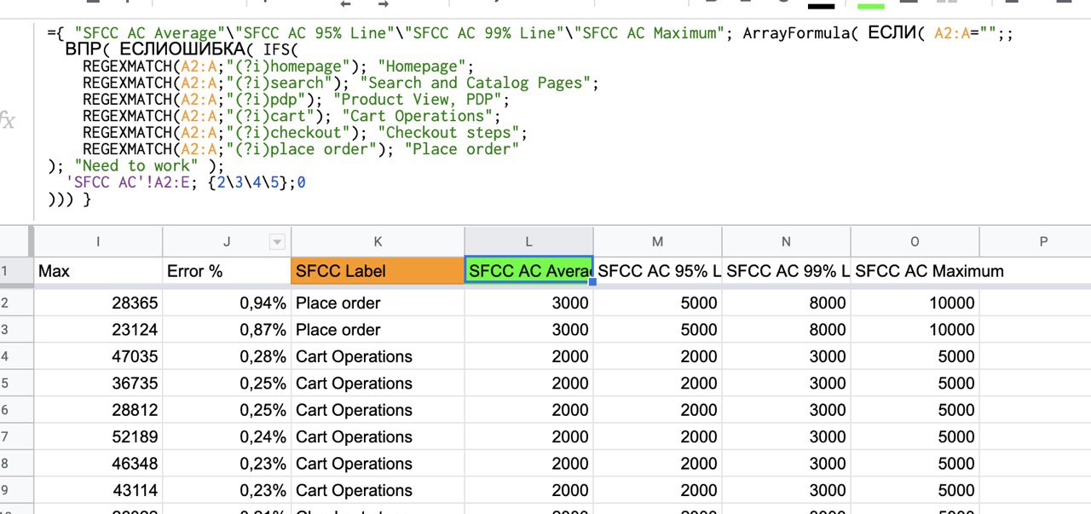Click the green fill color indicator
This screenshot has height=514, width=1091.
870,5
